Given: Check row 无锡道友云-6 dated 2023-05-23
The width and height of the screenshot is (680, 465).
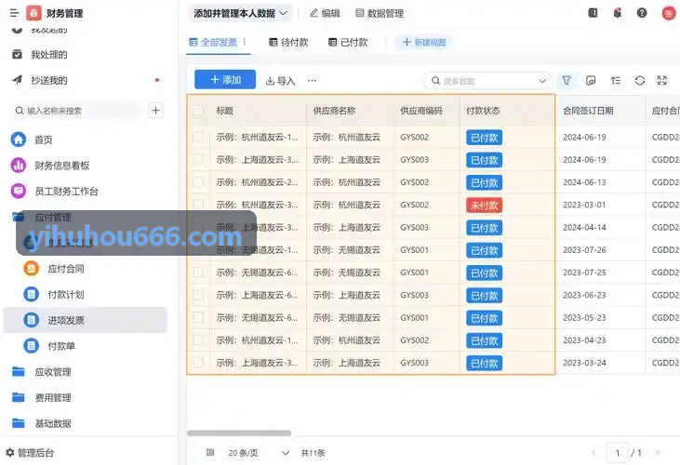Looking at the screenshot, I should 199,317.
